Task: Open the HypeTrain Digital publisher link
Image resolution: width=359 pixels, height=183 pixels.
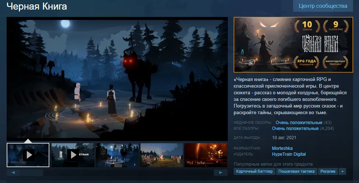Action: click(x=289, y=154)
